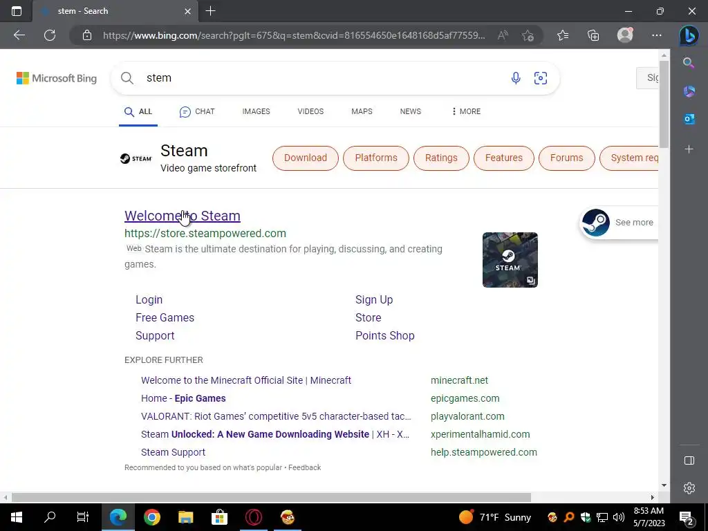Open the Welcome to Steam result
This screenshot has height=531, width=708.
pyautogui.click(x=183, y=216)
